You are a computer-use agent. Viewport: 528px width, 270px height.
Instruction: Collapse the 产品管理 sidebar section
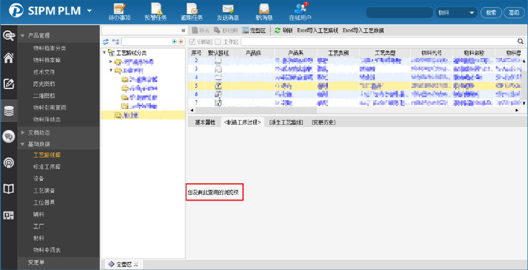23,36
